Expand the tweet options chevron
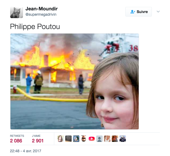The height and width of the screenshot is (156, 170). [158, 11]
